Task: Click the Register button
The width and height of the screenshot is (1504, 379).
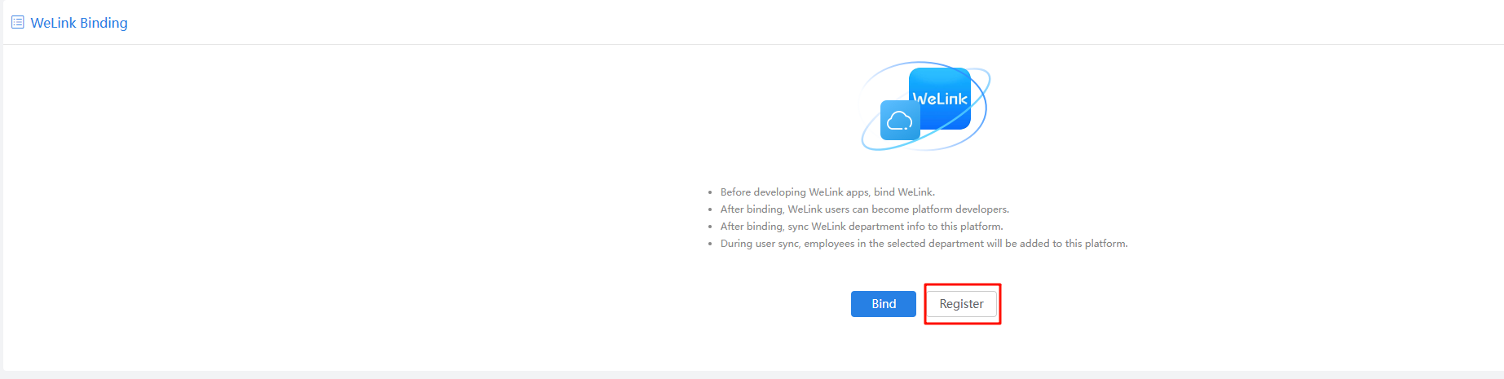Action: 962,304
